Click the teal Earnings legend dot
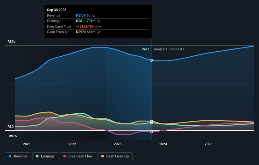This screenshot has height=165, width=259. 37,156
